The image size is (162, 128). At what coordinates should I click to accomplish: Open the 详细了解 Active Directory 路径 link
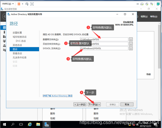pyautogui.click(x=58, y=96)
